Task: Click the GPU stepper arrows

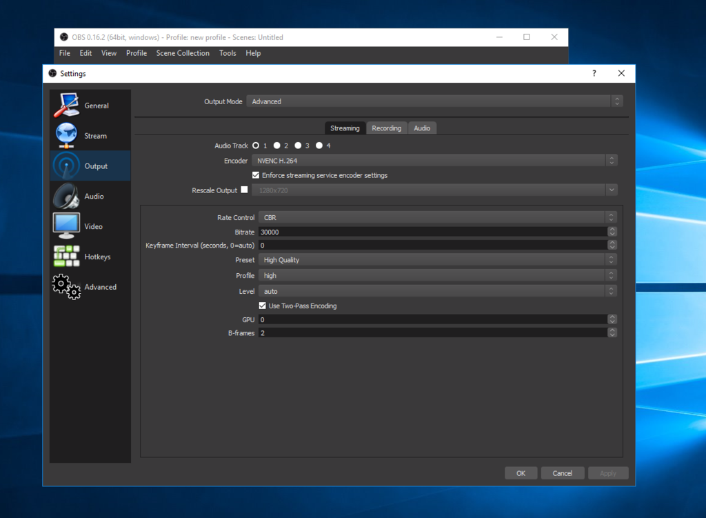Action: tap(612, 319)
